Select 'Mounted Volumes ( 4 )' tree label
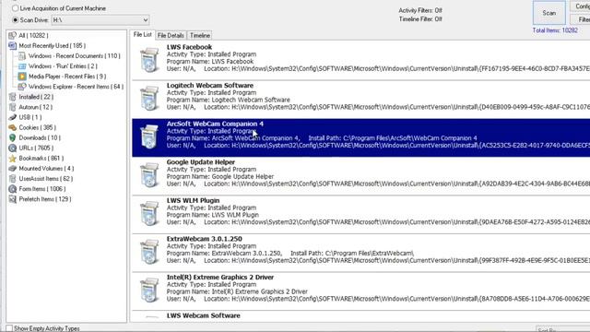 pyautogui.click(x=46, y=168)
